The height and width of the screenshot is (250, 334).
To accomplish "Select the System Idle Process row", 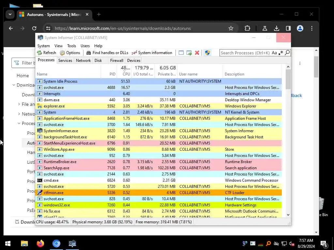I will [x=159, y=81].
